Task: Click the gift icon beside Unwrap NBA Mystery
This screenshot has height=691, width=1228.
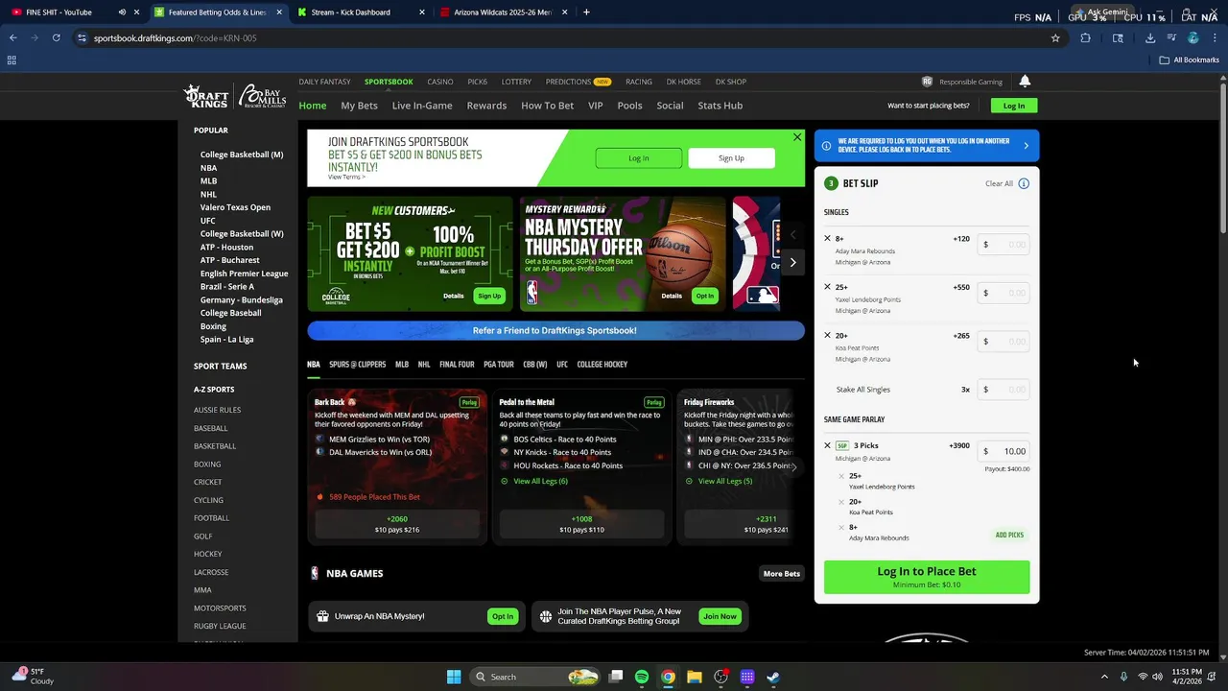Action: point(322,616)
